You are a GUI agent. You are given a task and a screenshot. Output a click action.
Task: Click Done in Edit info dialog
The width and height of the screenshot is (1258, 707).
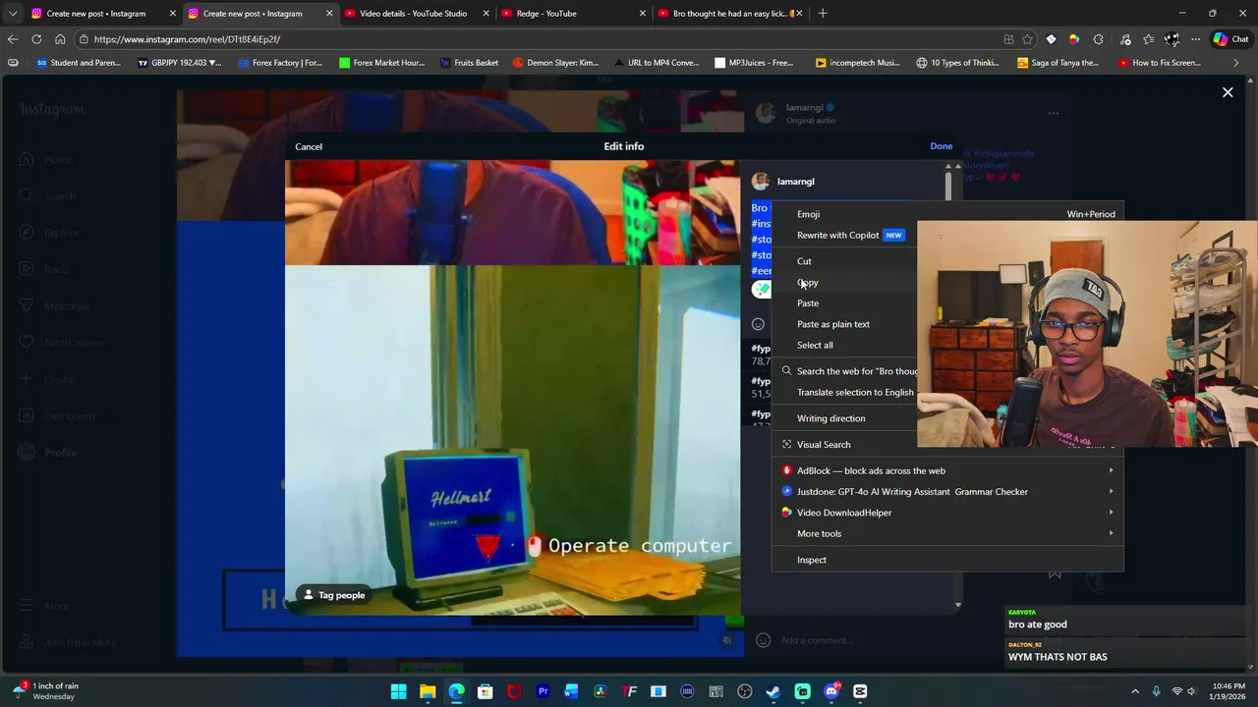pos(941,146)
